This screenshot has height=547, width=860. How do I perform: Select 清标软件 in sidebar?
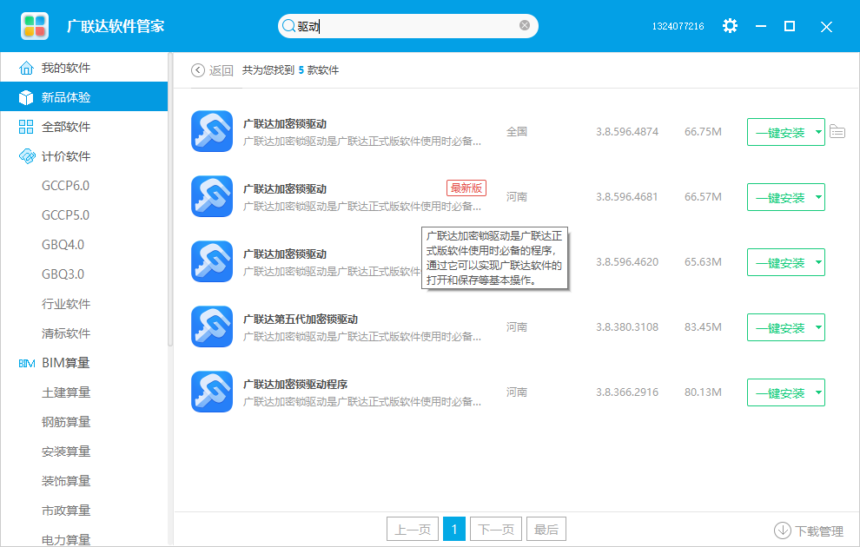[66, 333]
